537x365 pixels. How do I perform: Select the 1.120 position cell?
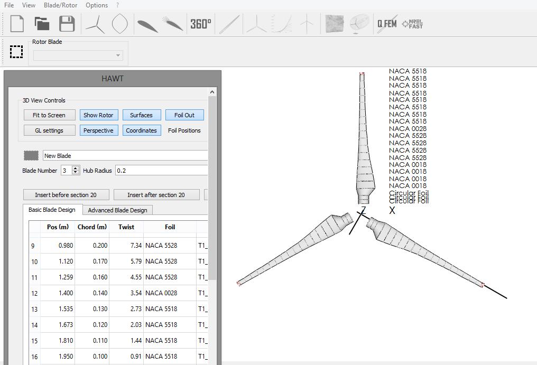coord(58,261)
